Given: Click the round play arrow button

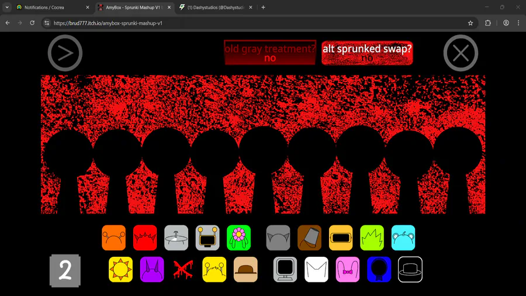Looking at the screenshot, I should [65, 53].
